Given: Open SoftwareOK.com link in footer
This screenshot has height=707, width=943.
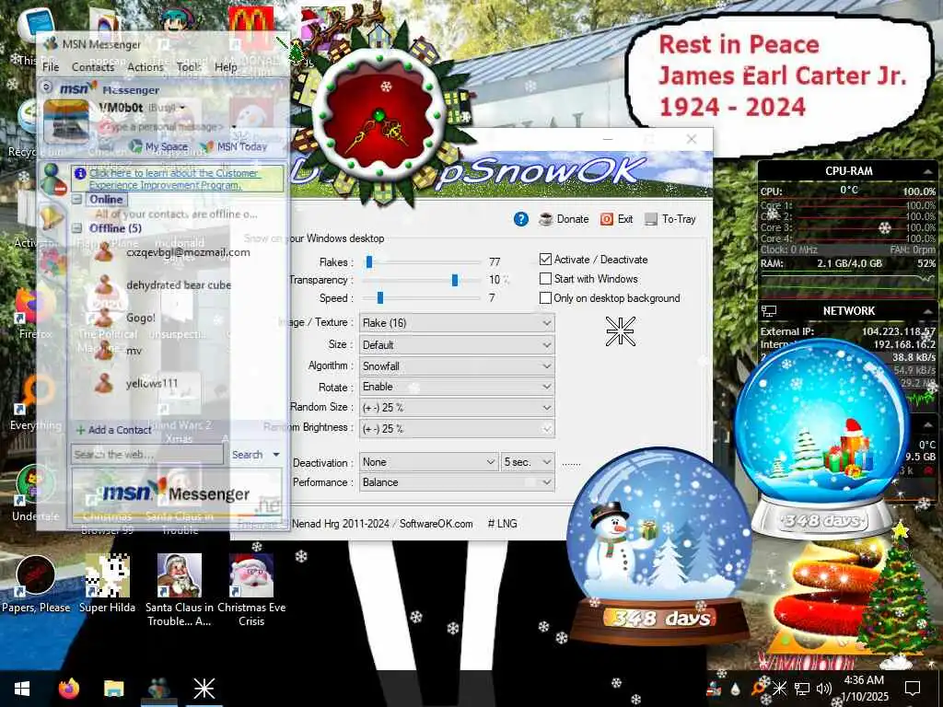Looking at the screenshot, I should point(436,524).
